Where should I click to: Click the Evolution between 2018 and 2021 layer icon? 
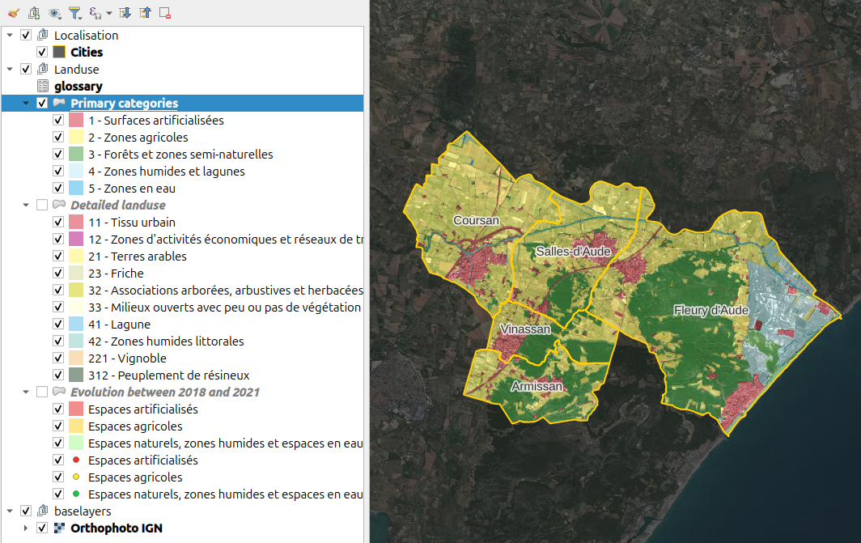[x=59, y=392]
